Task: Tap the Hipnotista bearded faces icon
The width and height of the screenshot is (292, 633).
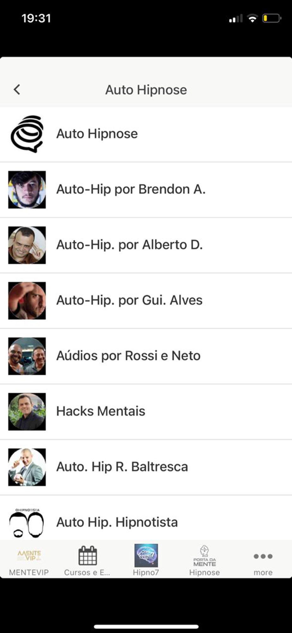Action: click(x=27, y=523)
